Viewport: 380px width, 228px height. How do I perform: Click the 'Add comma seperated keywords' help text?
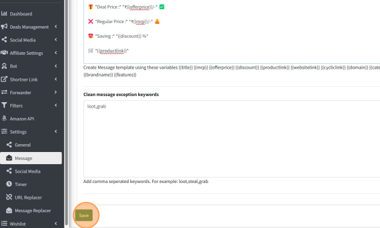146,181
